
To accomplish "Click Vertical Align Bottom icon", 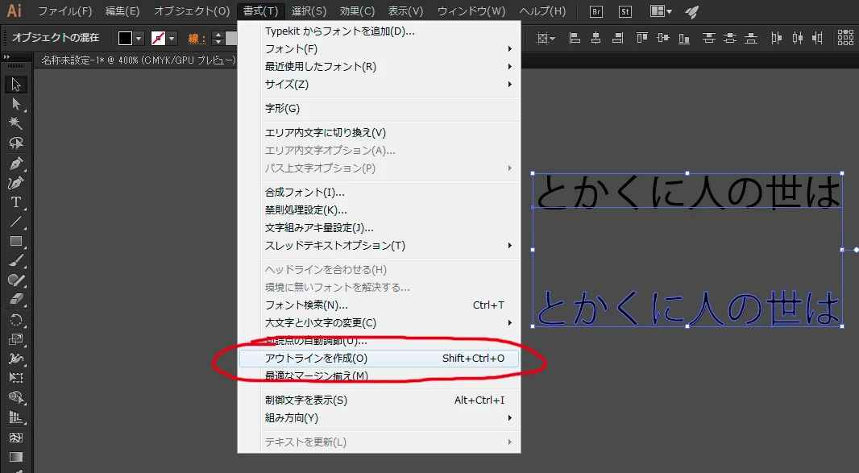I will coord(684,38).
